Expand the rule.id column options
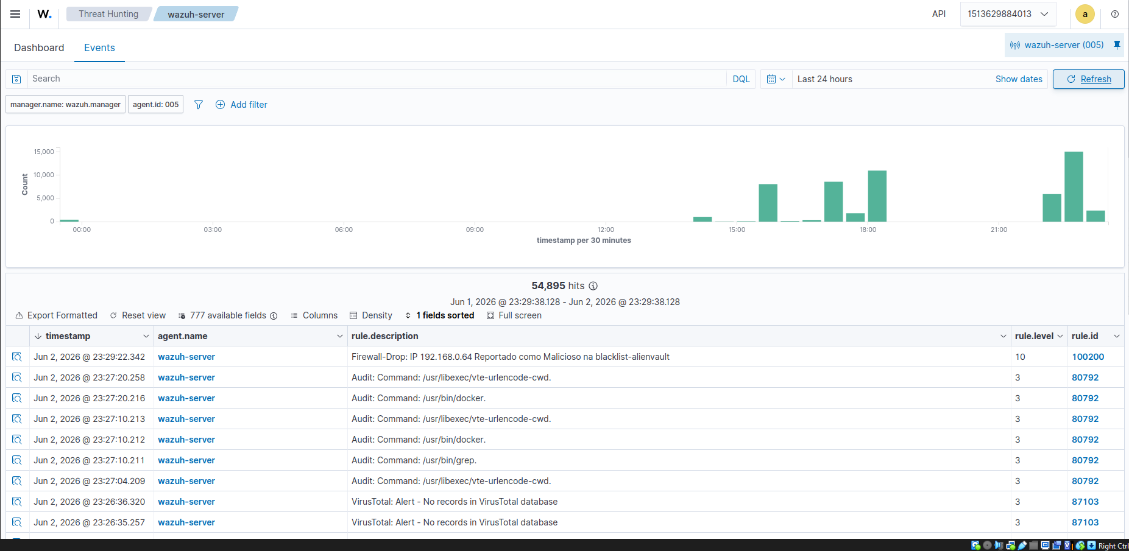Viewport: 1129px width, 551px height. click(1117, 336)
